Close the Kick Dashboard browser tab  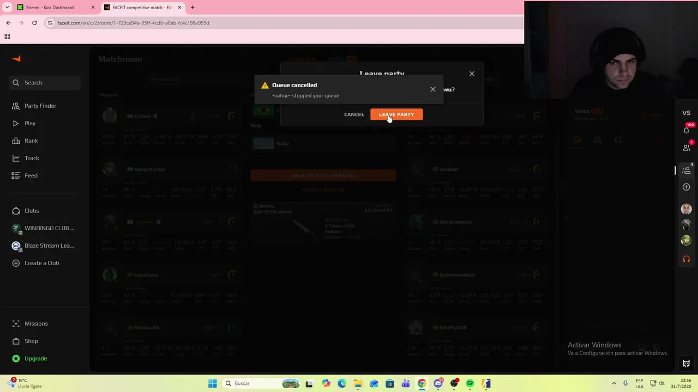(93, 8)
